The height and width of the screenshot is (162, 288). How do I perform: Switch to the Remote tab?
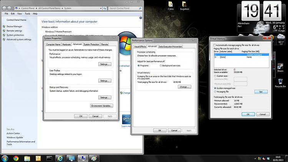[104, 45]
